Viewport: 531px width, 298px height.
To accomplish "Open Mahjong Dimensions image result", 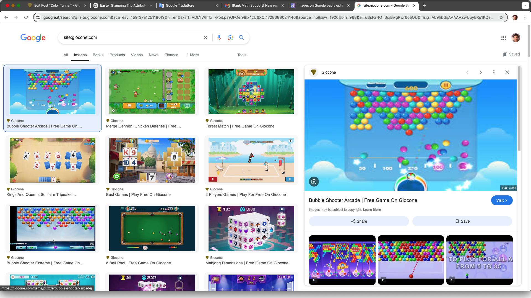I will click(x=251, y=228).
